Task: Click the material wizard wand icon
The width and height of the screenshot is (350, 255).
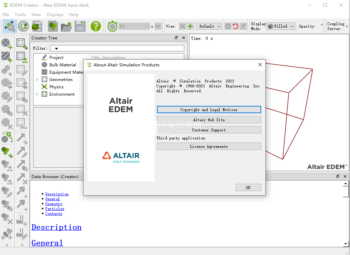Action: [x=7, y=137]
